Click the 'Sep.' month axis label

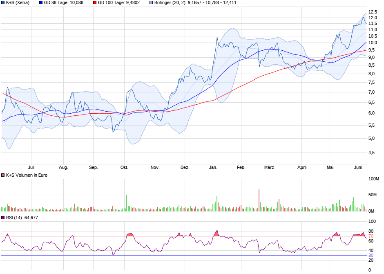pyautogui.click(x=93, y=167)
